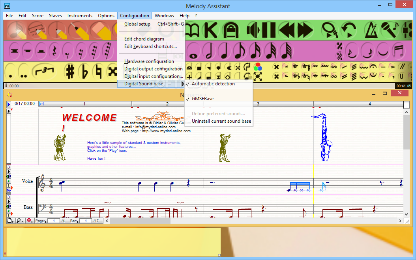The image size is (416, 260).
Task: Open the zoom magnifier dropdown in status bar
Action: [x=20, y=221]
